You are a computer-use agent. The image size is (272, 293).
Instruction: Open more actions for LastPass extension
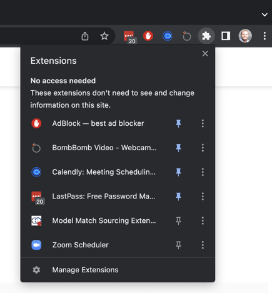(203, 197)
